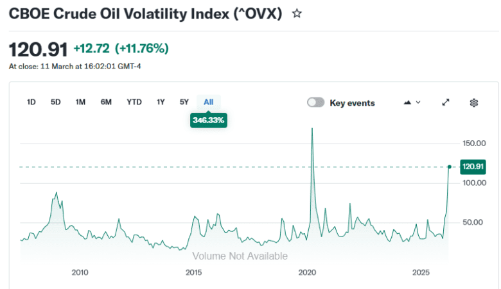Toggle the Key events switch

315,103
